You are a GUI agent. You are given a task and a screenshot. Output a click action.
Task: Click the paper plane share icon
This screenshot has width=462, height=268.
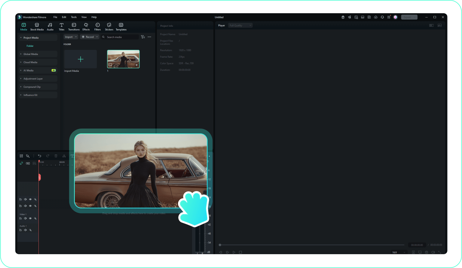350,17
